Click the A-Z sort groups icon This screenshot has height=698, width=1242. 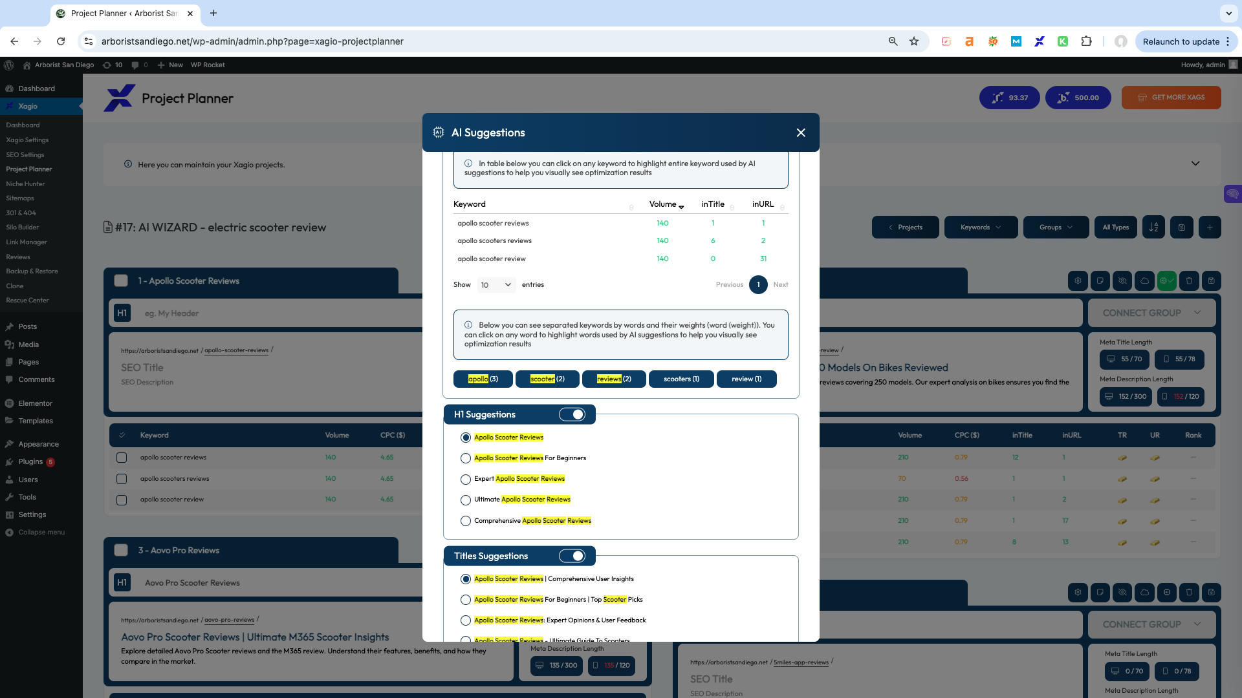(x=1153, y=227)
